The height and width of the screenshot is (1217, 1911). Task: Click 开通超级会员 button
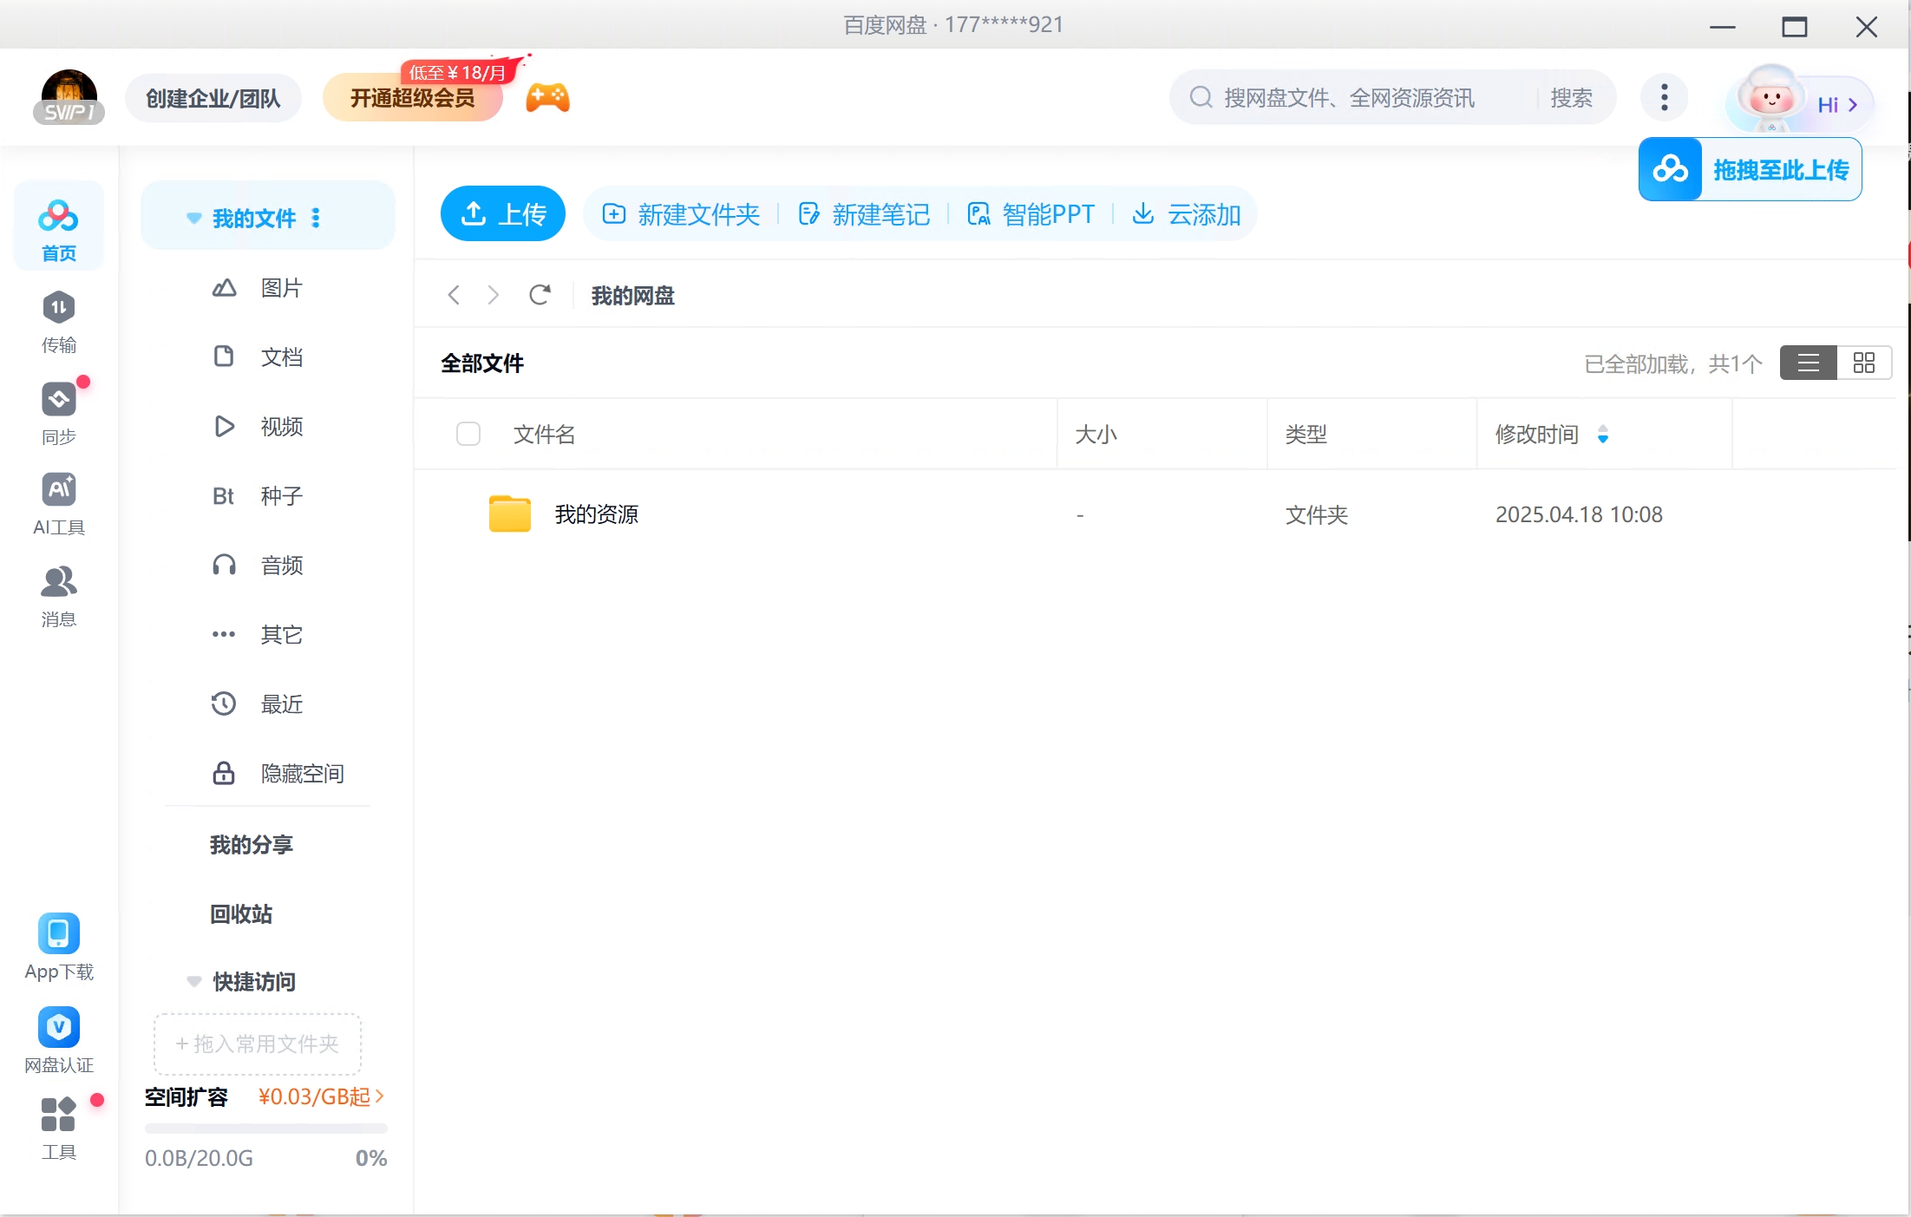point(413,98)
